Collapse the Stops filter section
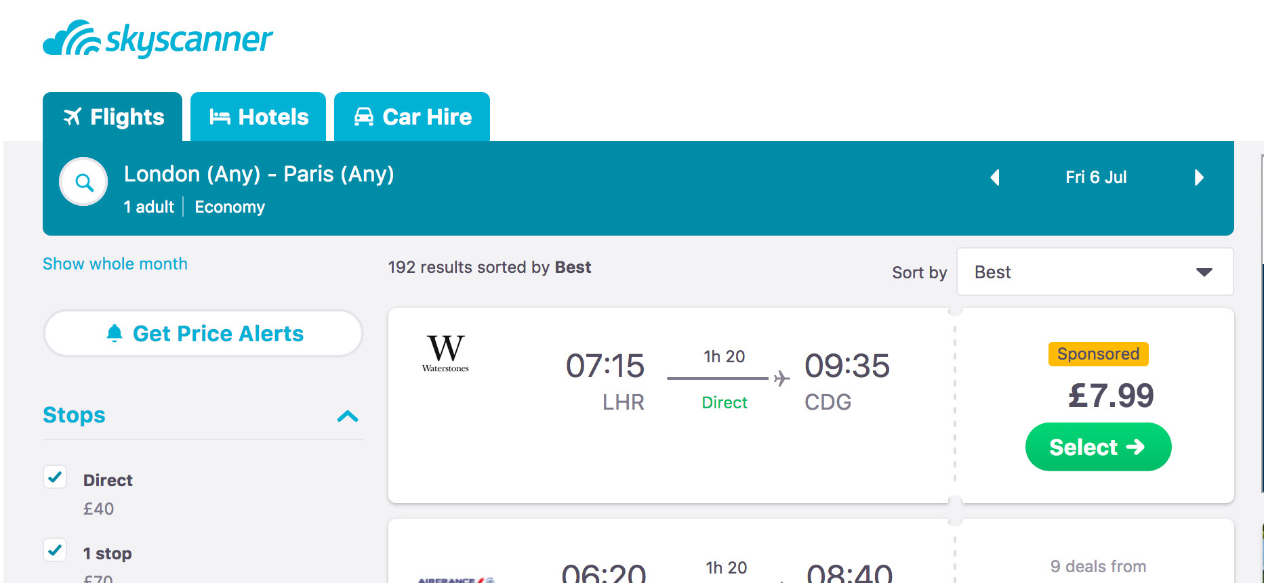This screenshot has height=583, width=1264. (x=348, y=416)
